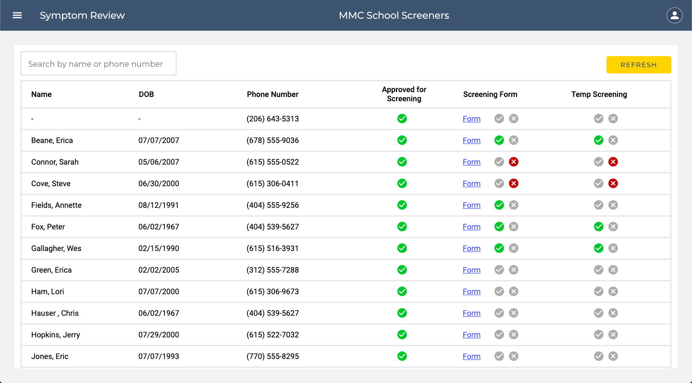Focus the name or phone search field
Image resolution: width=692 pixels, height=383 pixels.
click(x=99, y=63)
